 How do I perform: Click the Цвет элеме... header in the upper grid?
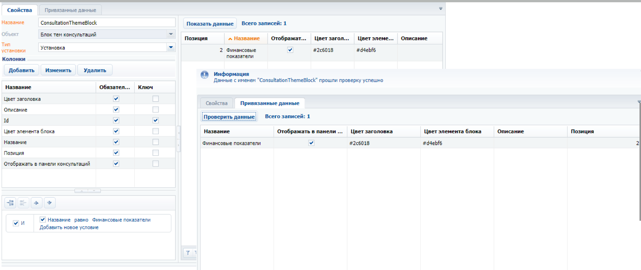point(376,38)
